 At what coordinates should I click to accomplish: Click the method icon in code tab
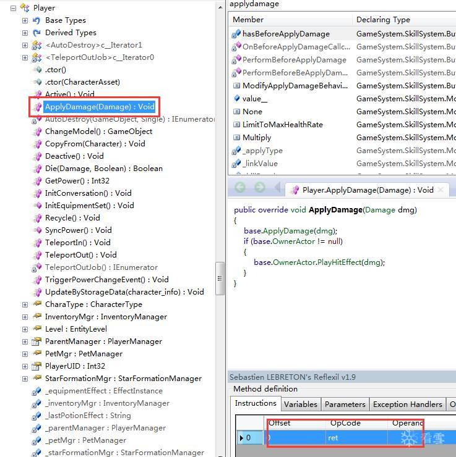[x=295, y=190]
